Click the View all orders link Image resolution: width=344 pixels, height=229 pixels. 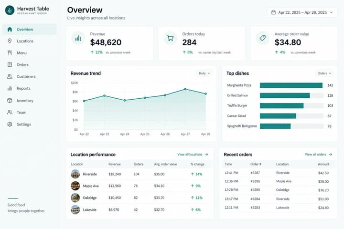tap(318, 155)
